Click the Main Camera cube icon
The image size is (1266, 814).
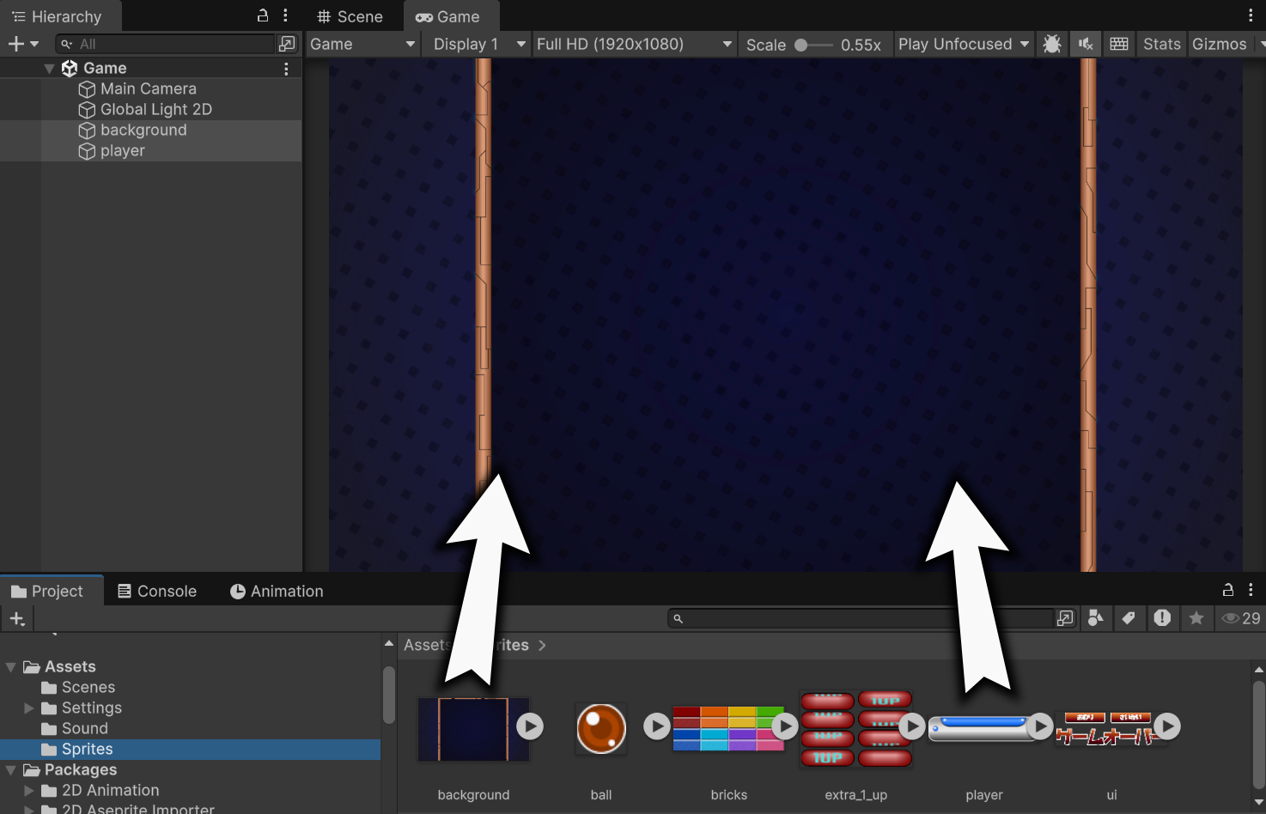point(87,89)
